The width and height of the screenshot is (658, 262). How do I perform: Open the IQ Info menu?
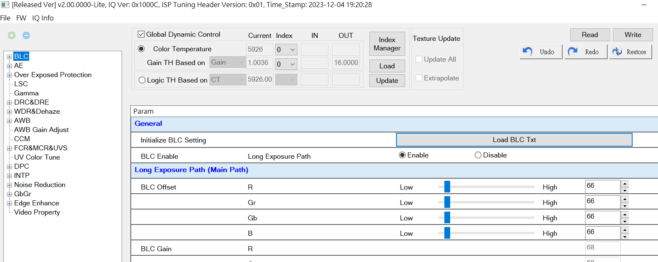coord(43,18)
